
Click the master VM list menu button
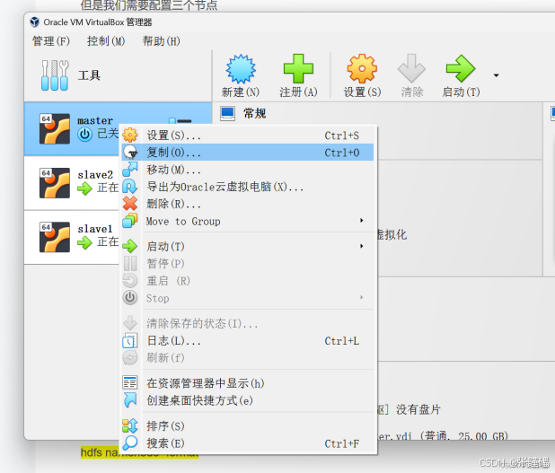click(x=181, y=121)
